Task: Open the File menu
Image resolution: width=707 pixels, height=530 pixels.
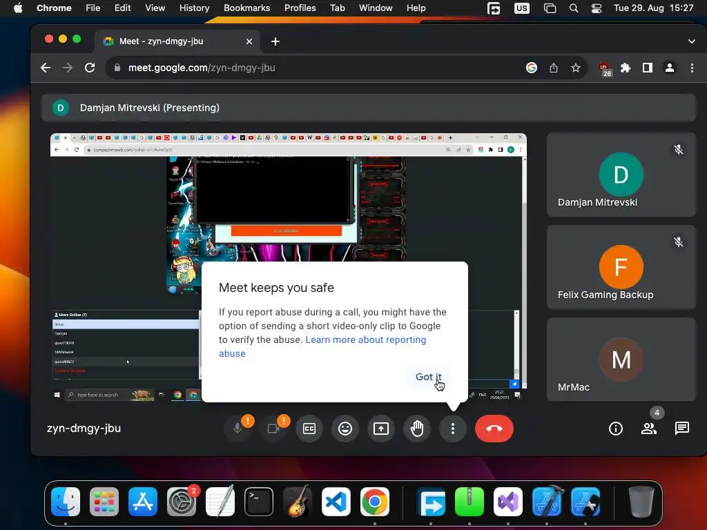Action: pyautogui.click(x=93, y=8)
